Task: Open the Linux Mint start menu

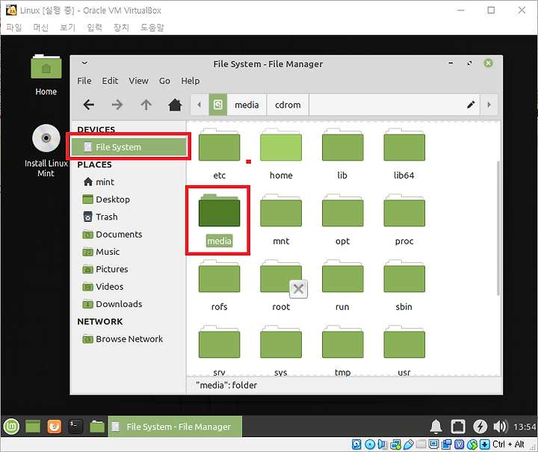Action: click(x=11, y=427)
